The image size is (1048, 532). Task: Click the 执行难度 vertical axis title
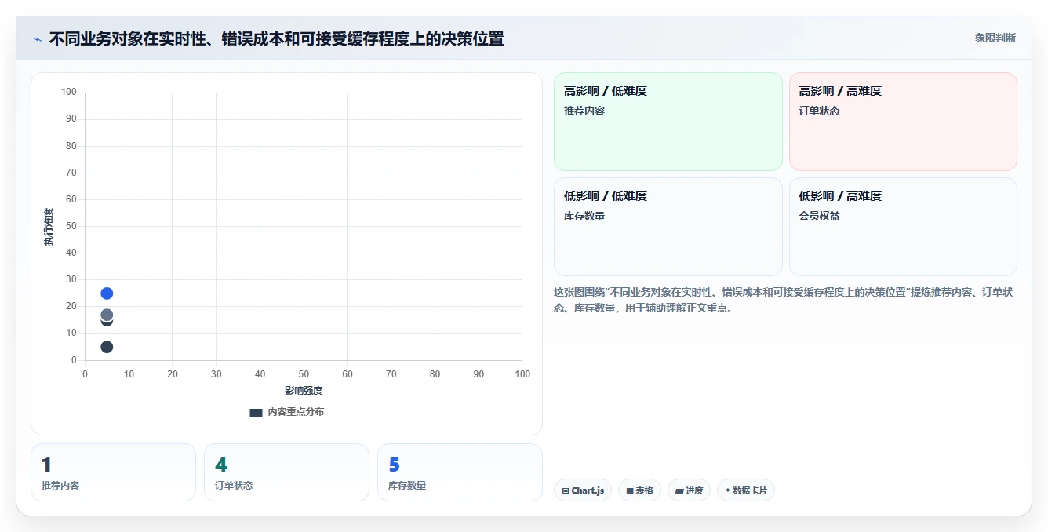point(49,227)
